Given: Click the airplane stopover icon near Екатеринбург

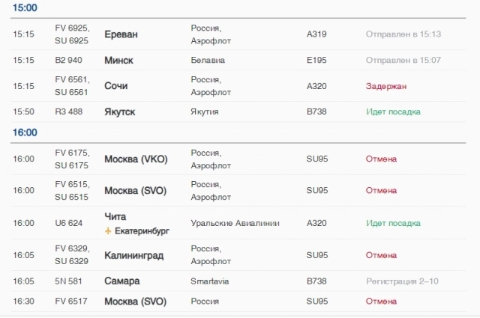Looking at the screenshot, I should (x=108, y=231).
